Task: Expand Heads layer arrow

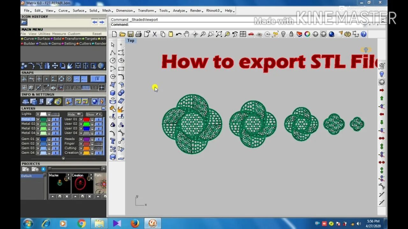Action: point(81,139)
